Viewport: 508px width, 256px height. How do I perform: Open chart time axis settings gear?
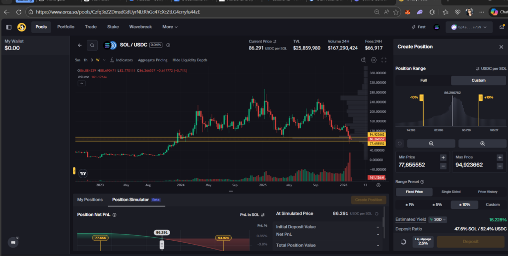point(378,185)
